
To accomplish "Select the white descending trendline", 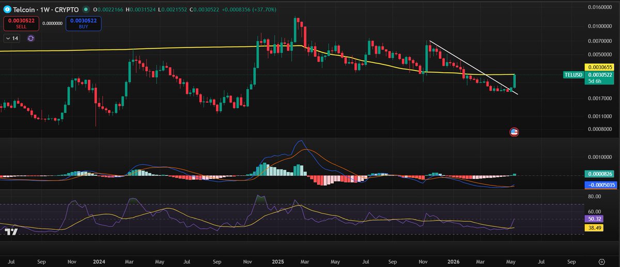I will coord(473,67).
